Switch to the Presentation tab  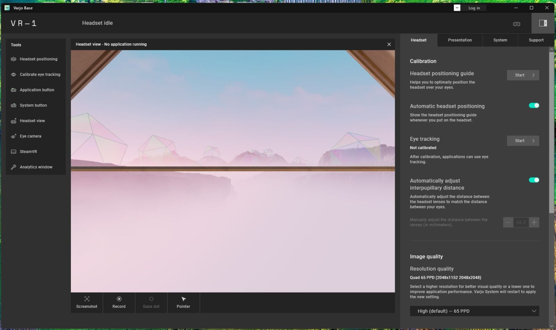pyautogui.click(x=460, y=40)
